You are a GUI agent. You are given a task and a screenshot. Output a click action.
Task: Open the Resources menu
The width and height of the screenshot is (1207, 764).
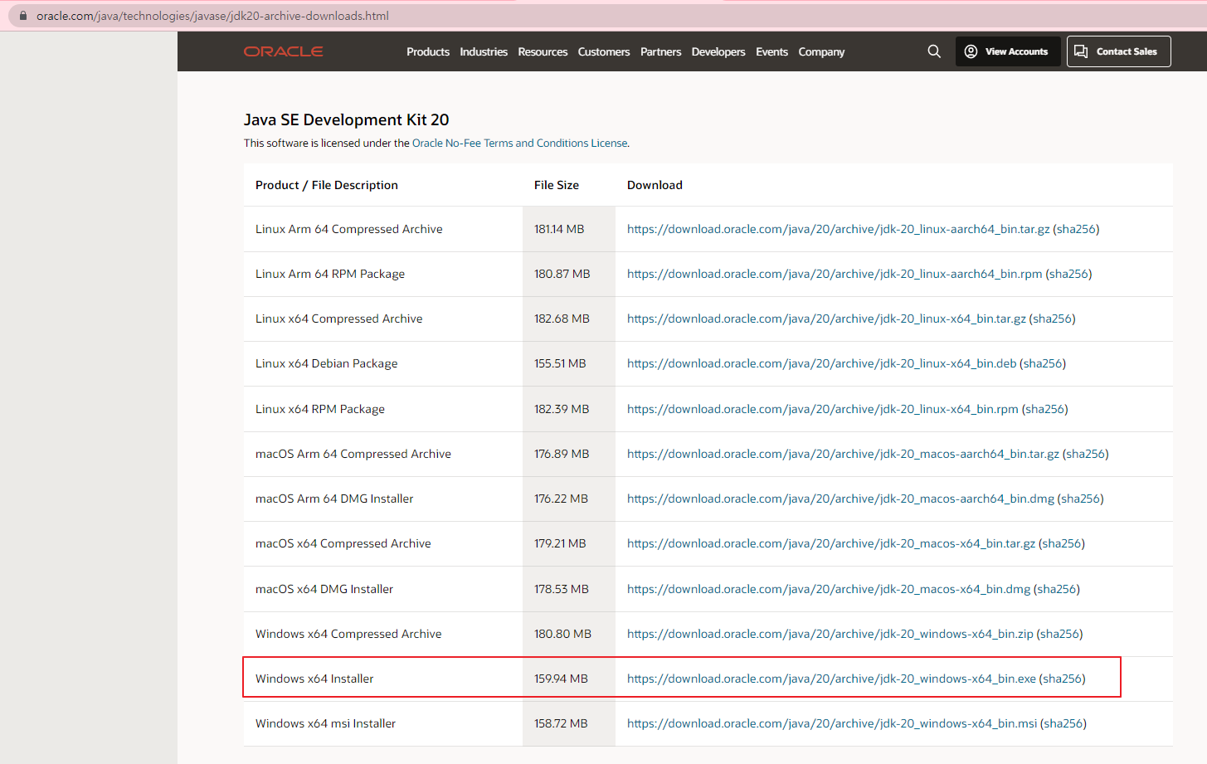[x=543, y=51]
